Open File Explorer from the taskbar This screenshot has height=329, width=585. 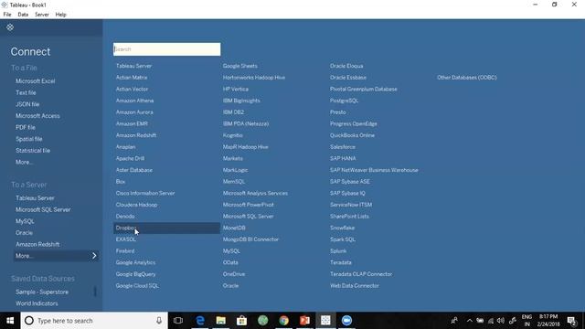pyautogui.click(x=221, y=321)
